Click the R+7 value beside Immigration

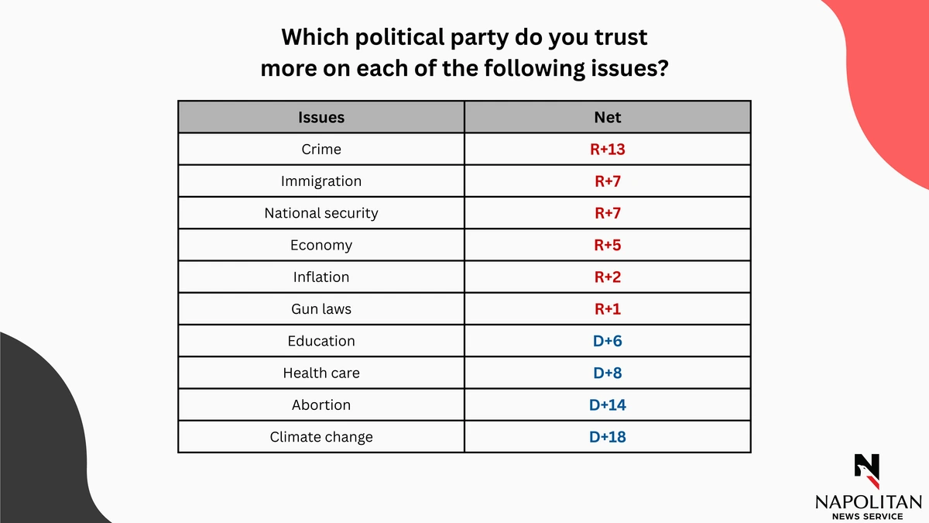click(x=608, y=181)
